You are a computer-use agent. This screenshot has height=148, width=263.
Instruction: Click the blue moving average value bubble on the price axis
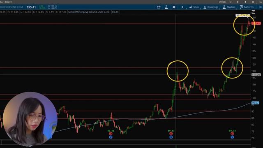pyautogui.click(x=255, y=103)
